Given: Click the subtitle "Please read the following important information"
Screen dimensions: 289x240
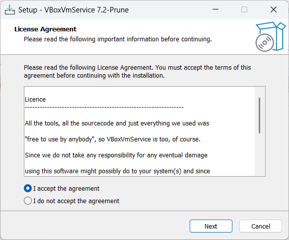Looking at the screenshot, I should point(118,39).
